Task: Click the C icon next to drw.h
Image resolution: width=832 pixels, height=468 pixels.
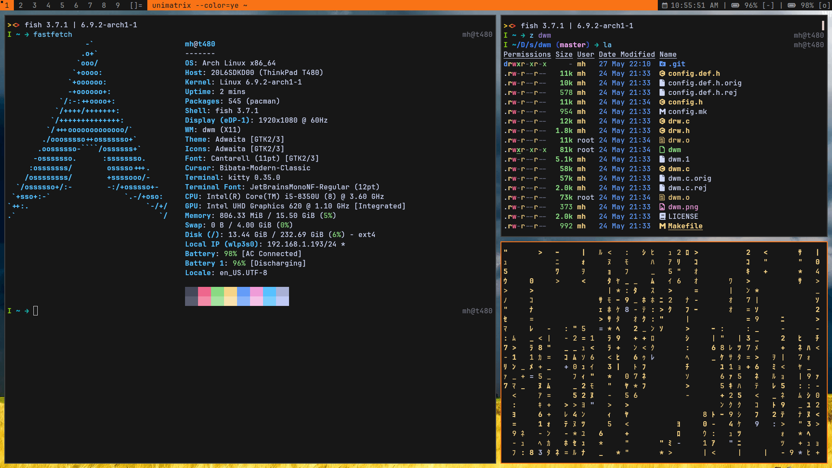Action: click(662, 131)
